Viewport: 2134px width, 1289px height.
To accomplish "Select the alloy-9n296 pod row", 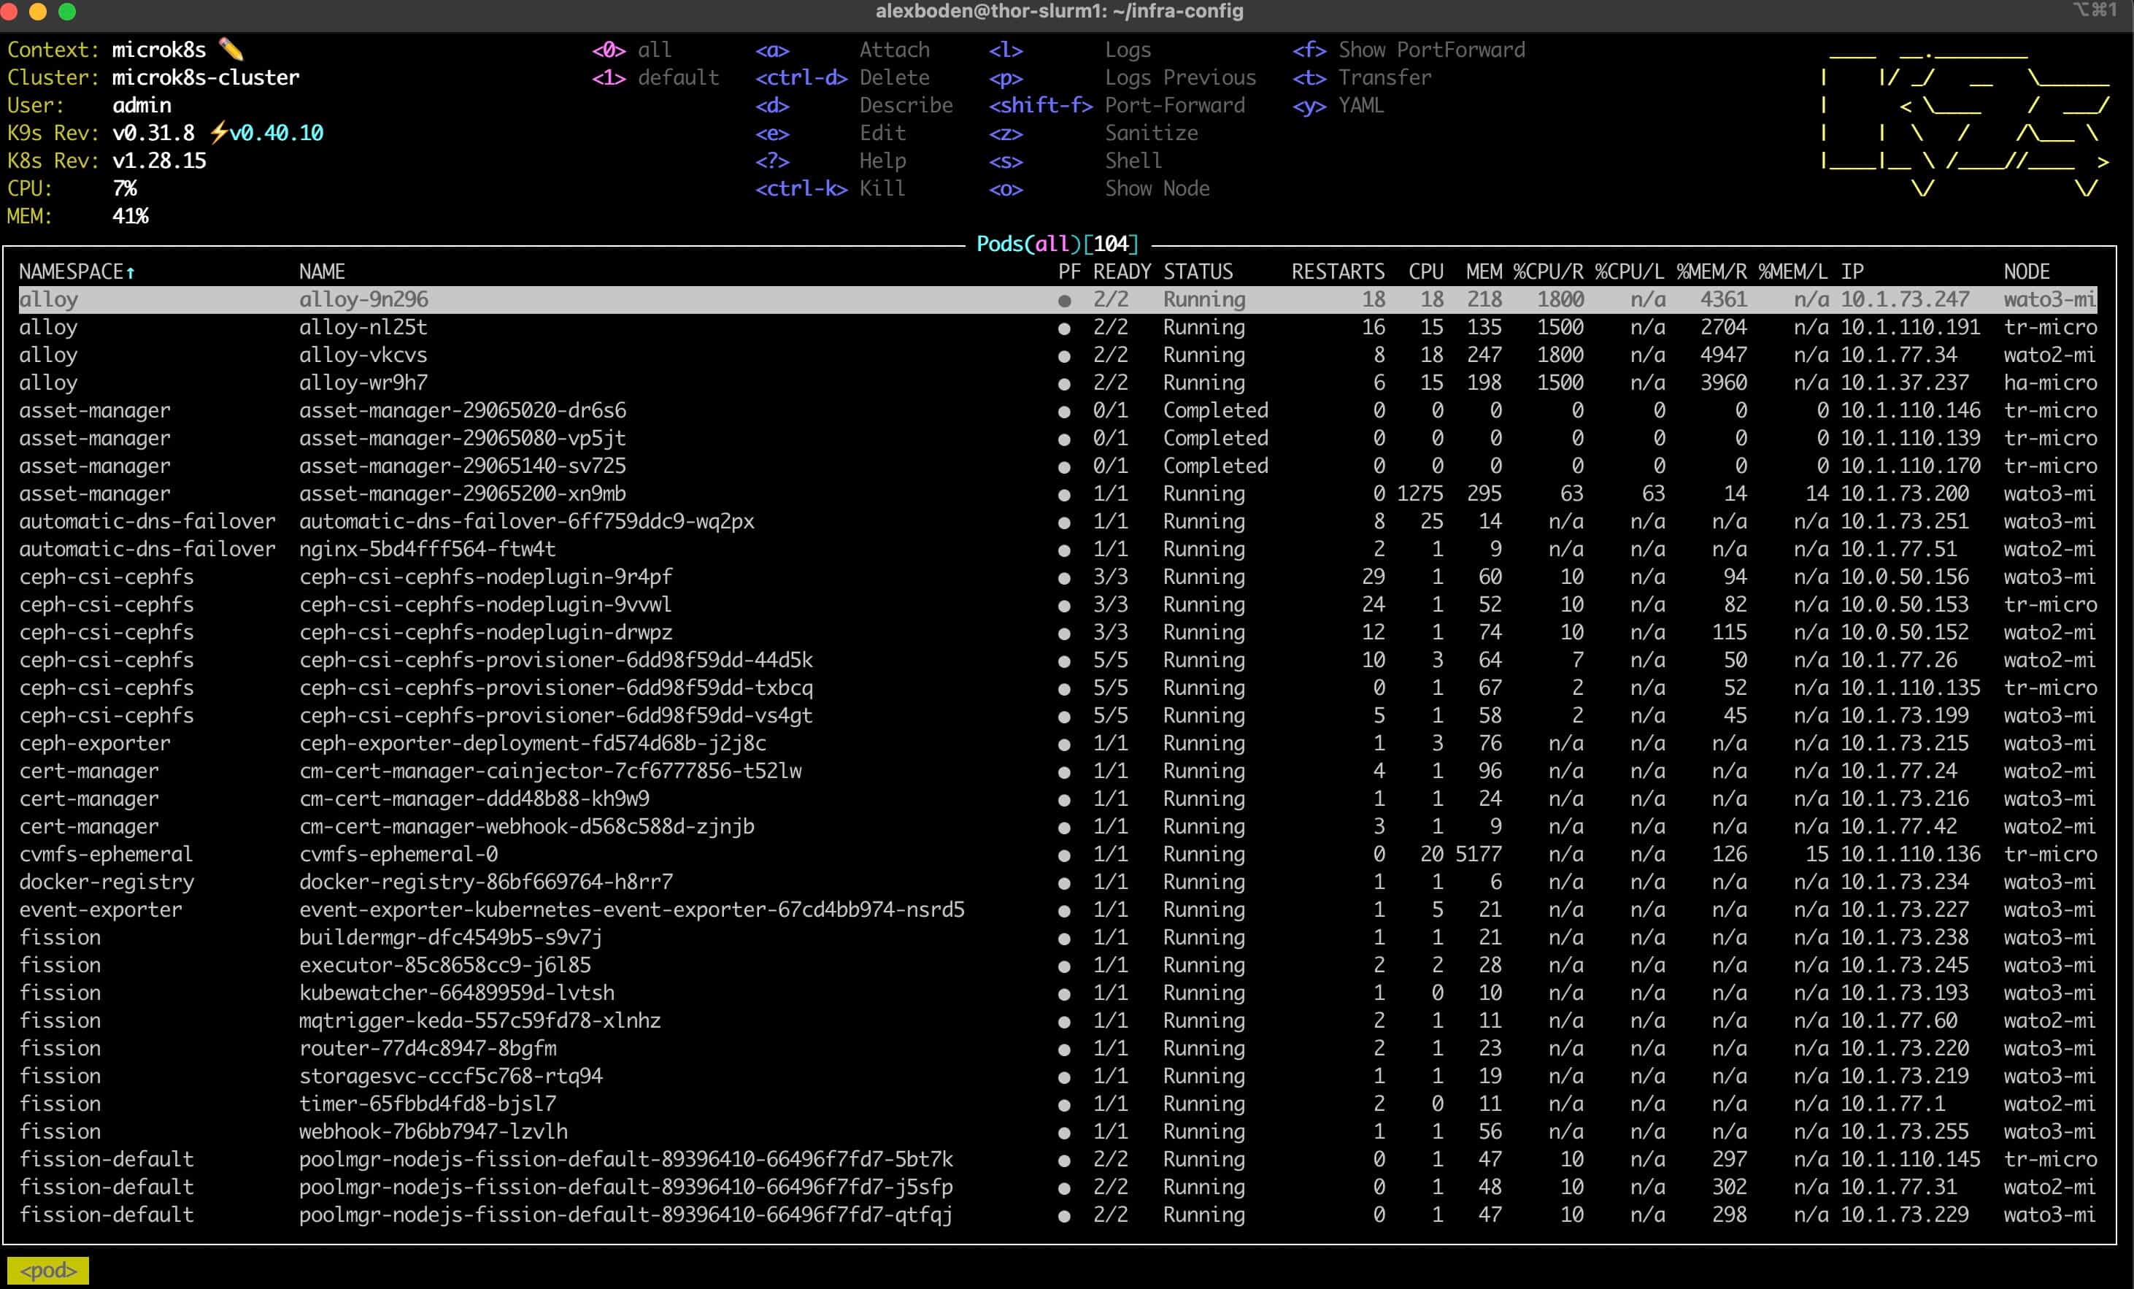I will tap(363, 300).
